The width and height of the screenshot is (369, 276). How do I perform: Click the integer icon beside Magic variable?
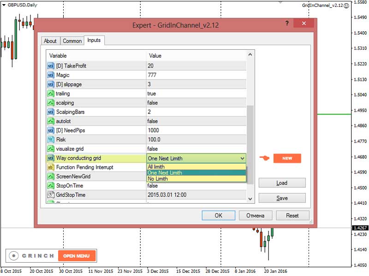pyautogui.click(x=51, y=75)
